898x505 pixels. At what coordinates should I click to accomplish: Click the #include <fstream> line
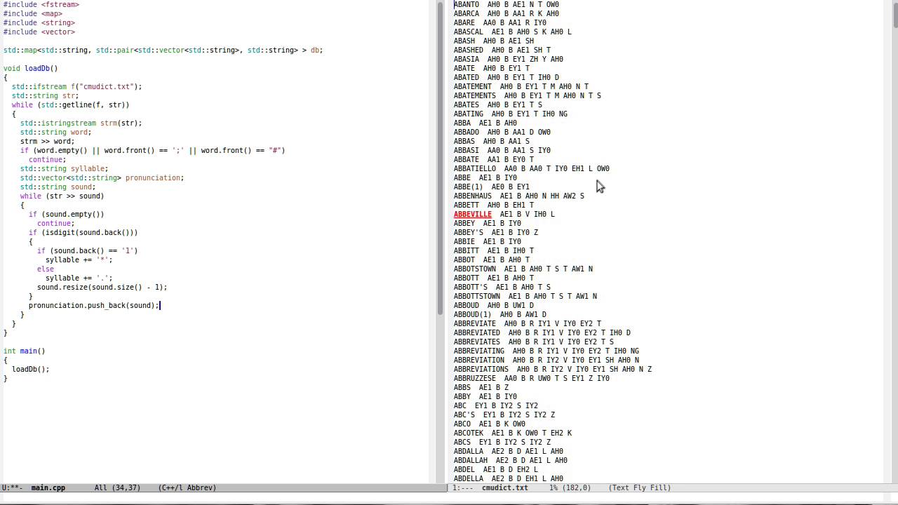point(41,4)
